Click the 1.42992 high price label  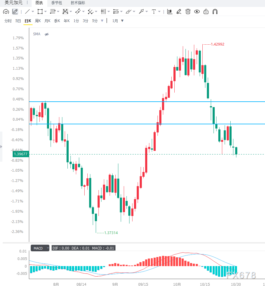coord(217,44)
